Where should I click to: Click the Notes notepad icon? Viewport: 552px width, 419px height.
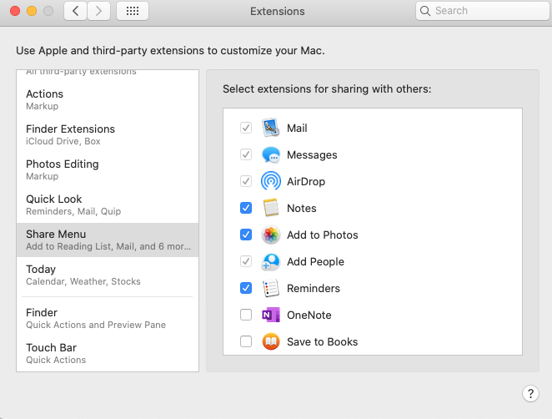pyautogui.click(x=270, y=208)
